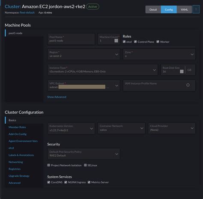Click the Show Advanced link
This screenshot has width=203, height=199.
57,97
